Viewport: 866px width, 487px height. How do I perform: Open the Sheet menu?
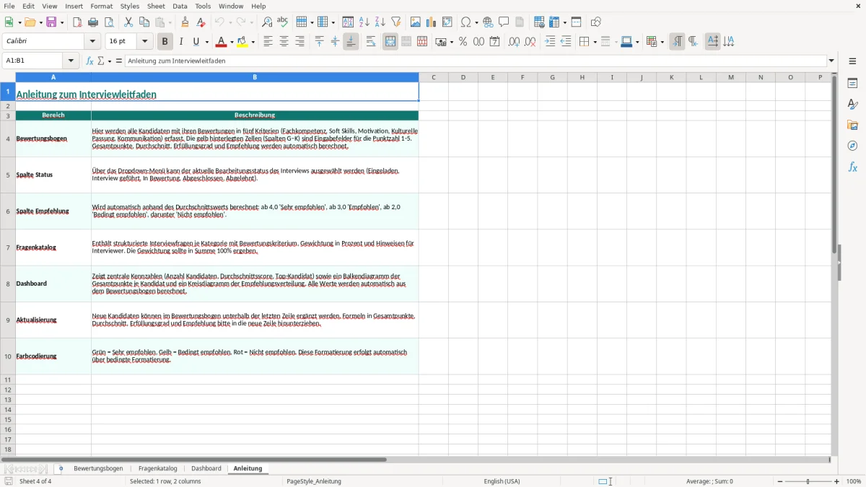pyautogui.click(x=156, y=6)
